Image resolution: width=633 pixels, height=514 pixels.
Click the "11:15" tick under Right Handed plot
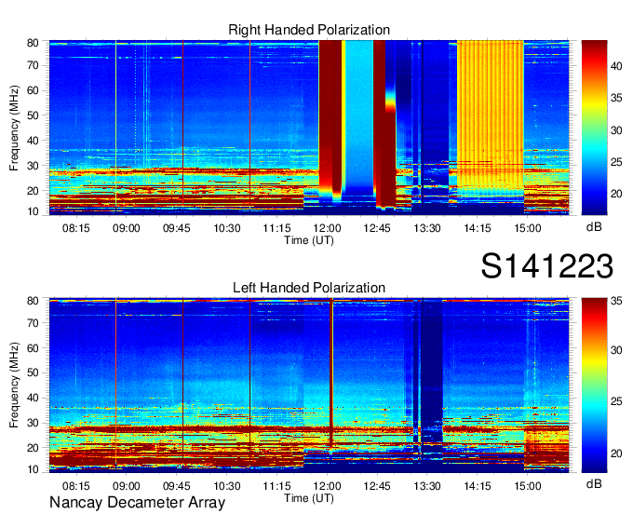277,228
